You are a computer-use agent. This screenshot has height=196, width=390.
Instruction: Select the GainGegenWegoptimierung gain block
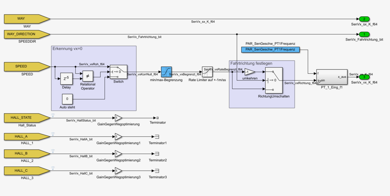click(118, 118)
